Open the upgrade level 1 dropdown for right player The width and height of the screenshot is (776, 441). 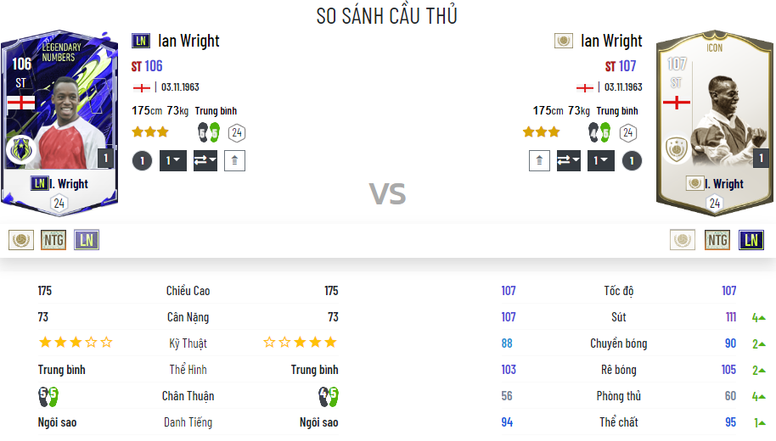[601, 160]
